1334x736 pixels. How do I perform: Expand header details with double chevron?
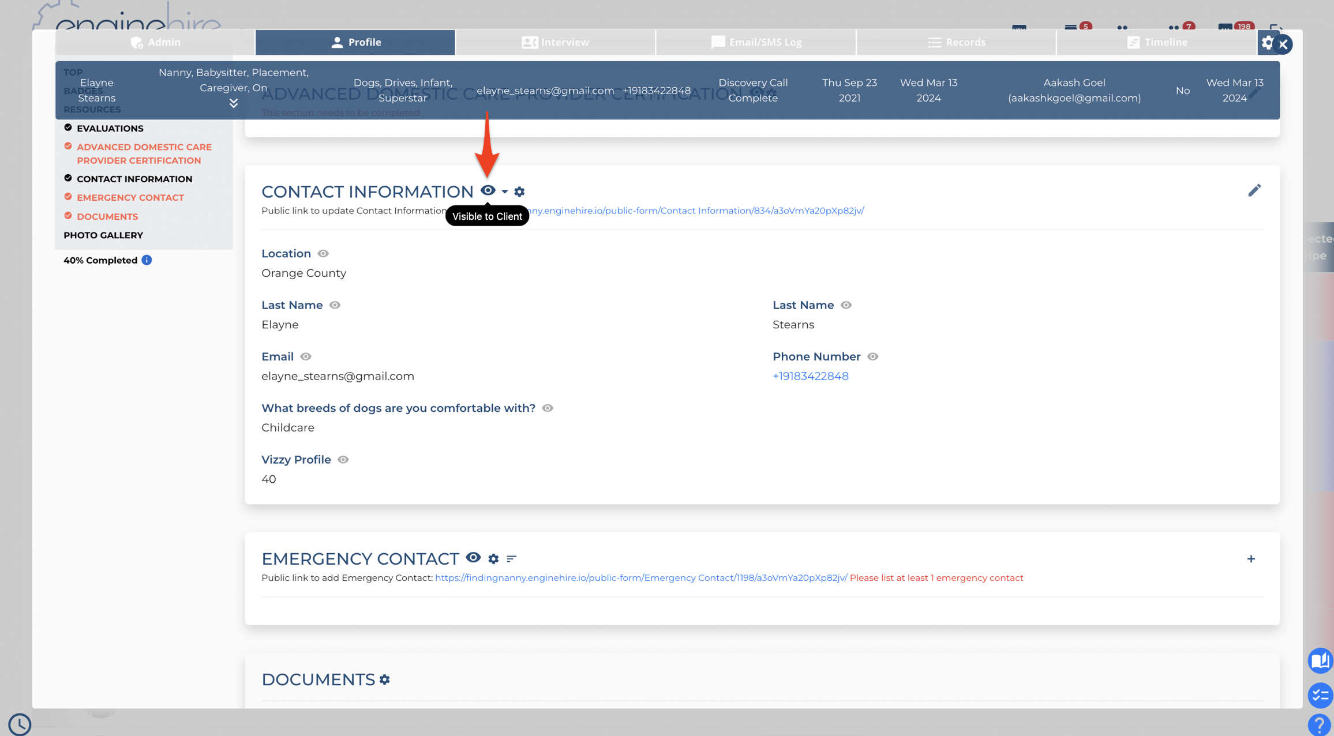(x=234, y=103)
